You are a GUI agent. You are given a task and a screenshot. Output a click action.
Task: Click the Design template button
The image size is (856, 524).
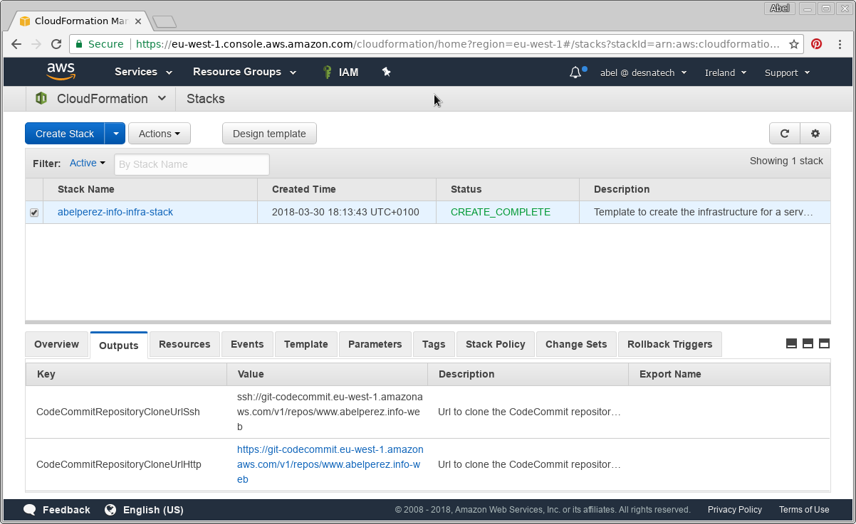[269, 134]
